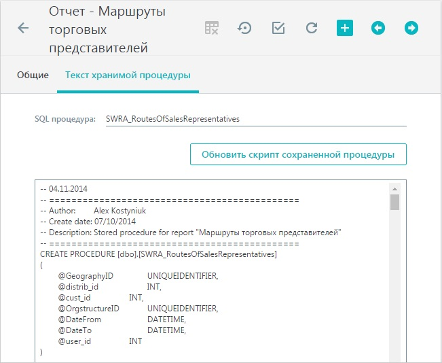The image size is (442, 363).
Task: Refresh using the circular arrow icon
Action: click(312, 28)
